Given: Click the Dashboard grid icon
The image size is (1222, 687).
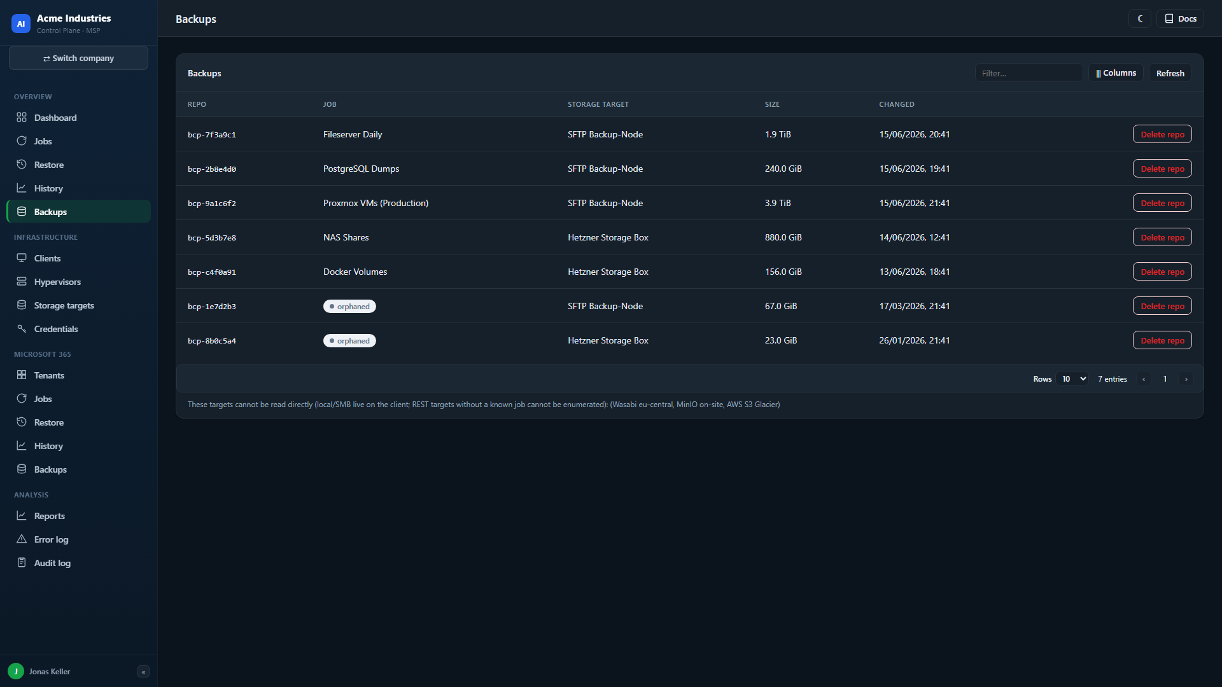Looking at the screenshot, I should 22,118.
